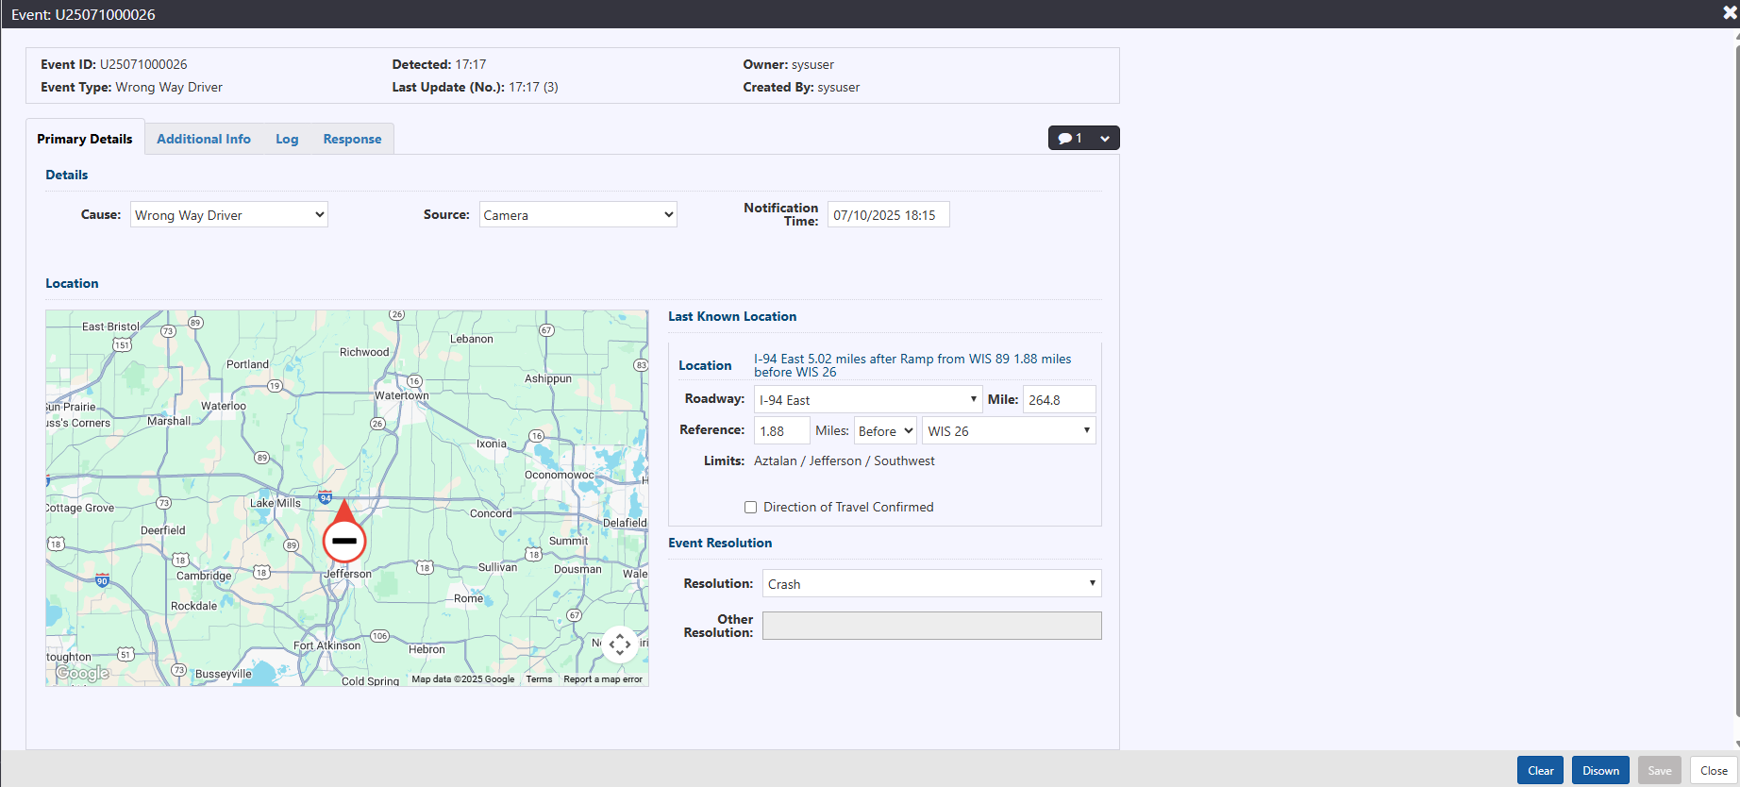This screenshot has width=1740, height=787.
Task: Open the Log tab
Action: (x=287, y=139)
